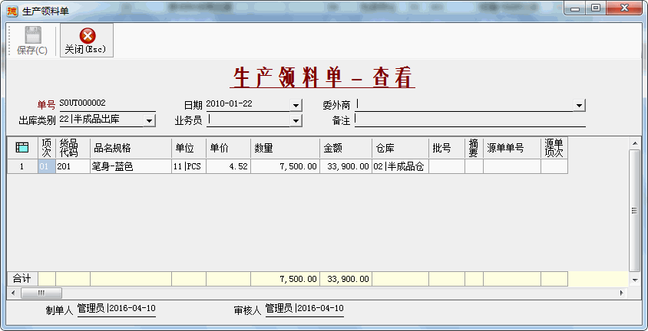Click the 关闭(Esc) close button
The height and width of the screenshot is (331, 648).
coord(87,41)
